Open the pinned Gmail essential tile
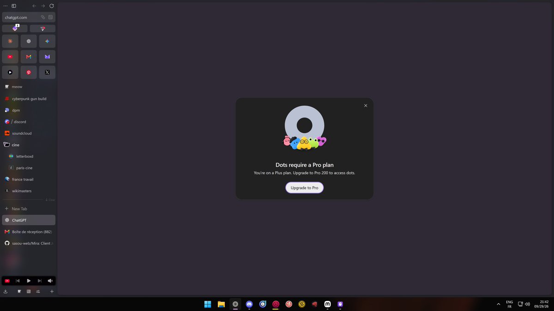This screenshot has width=554, height=311. pos(29,57)
